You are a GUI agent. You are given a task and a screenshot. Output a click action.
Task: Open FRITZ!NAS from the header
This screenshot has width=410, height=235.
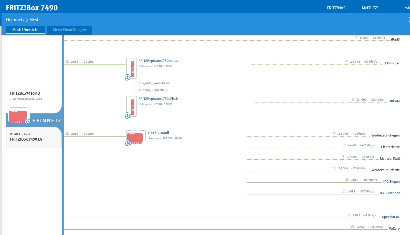pyautogui.click(x=336, y=8)
